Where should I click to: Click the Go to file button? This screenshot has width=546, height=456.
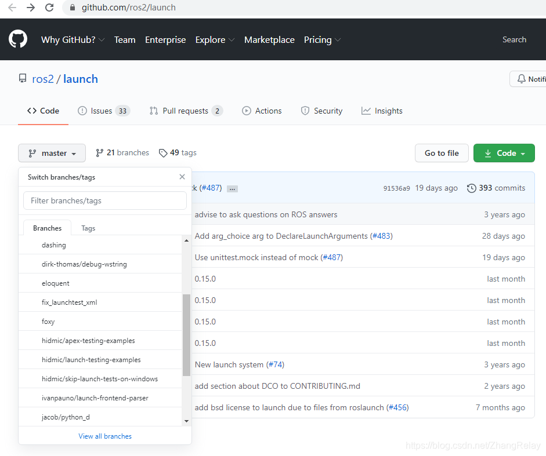[442, 152]
